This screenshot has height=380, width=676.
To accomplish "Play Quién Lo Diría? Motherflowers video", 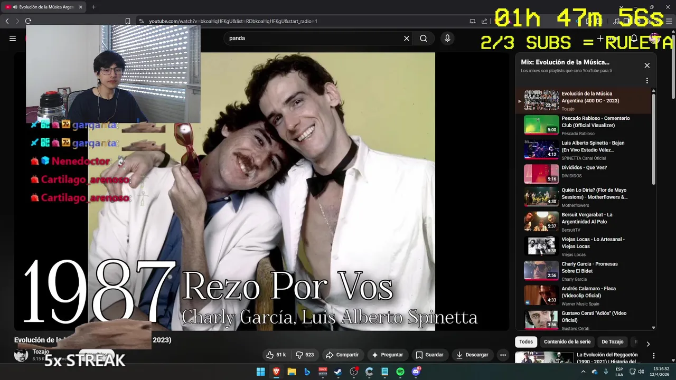I will coord(584,198).
